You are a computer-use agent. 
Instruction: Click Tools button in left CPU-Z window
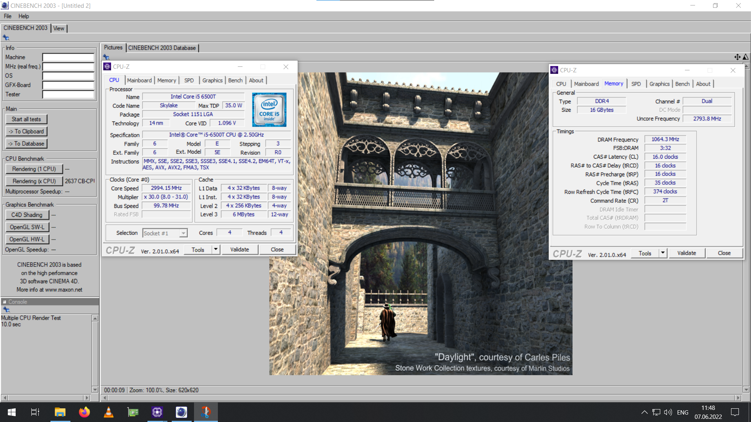198,250
